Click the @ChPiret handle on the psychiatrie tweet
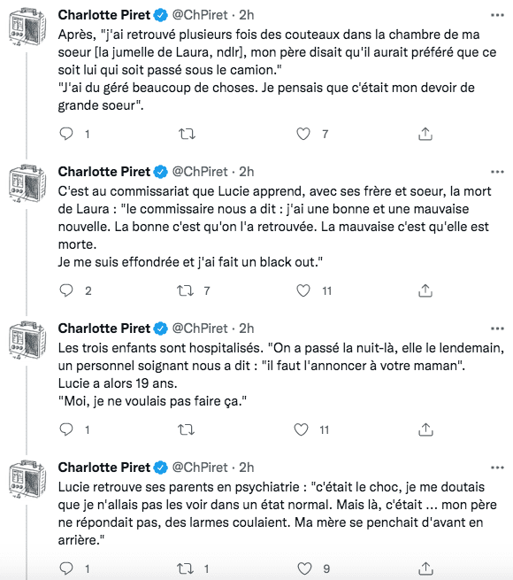Viewport: 513px width, 580px height. click(x=200, y=468)
